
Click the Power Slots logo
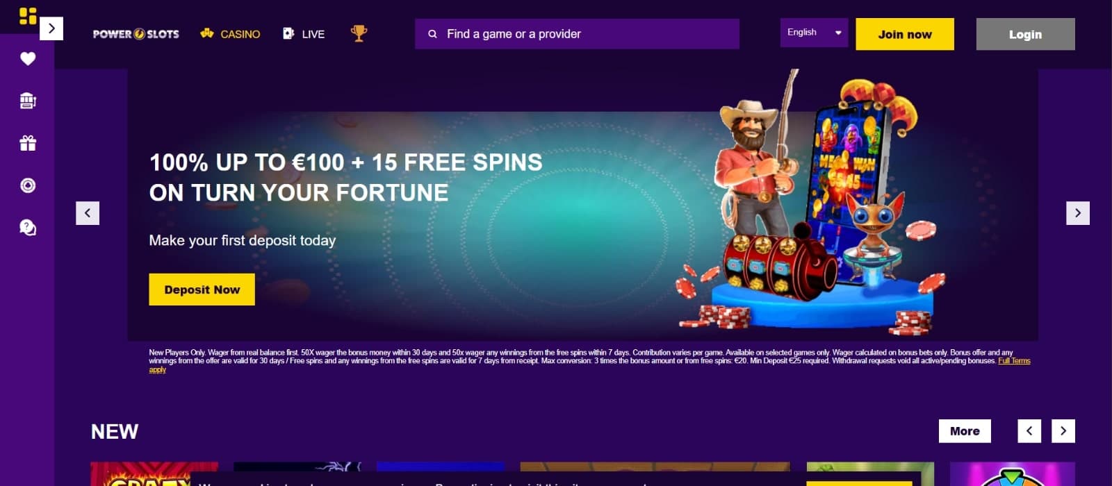click(x=136, y=34)
